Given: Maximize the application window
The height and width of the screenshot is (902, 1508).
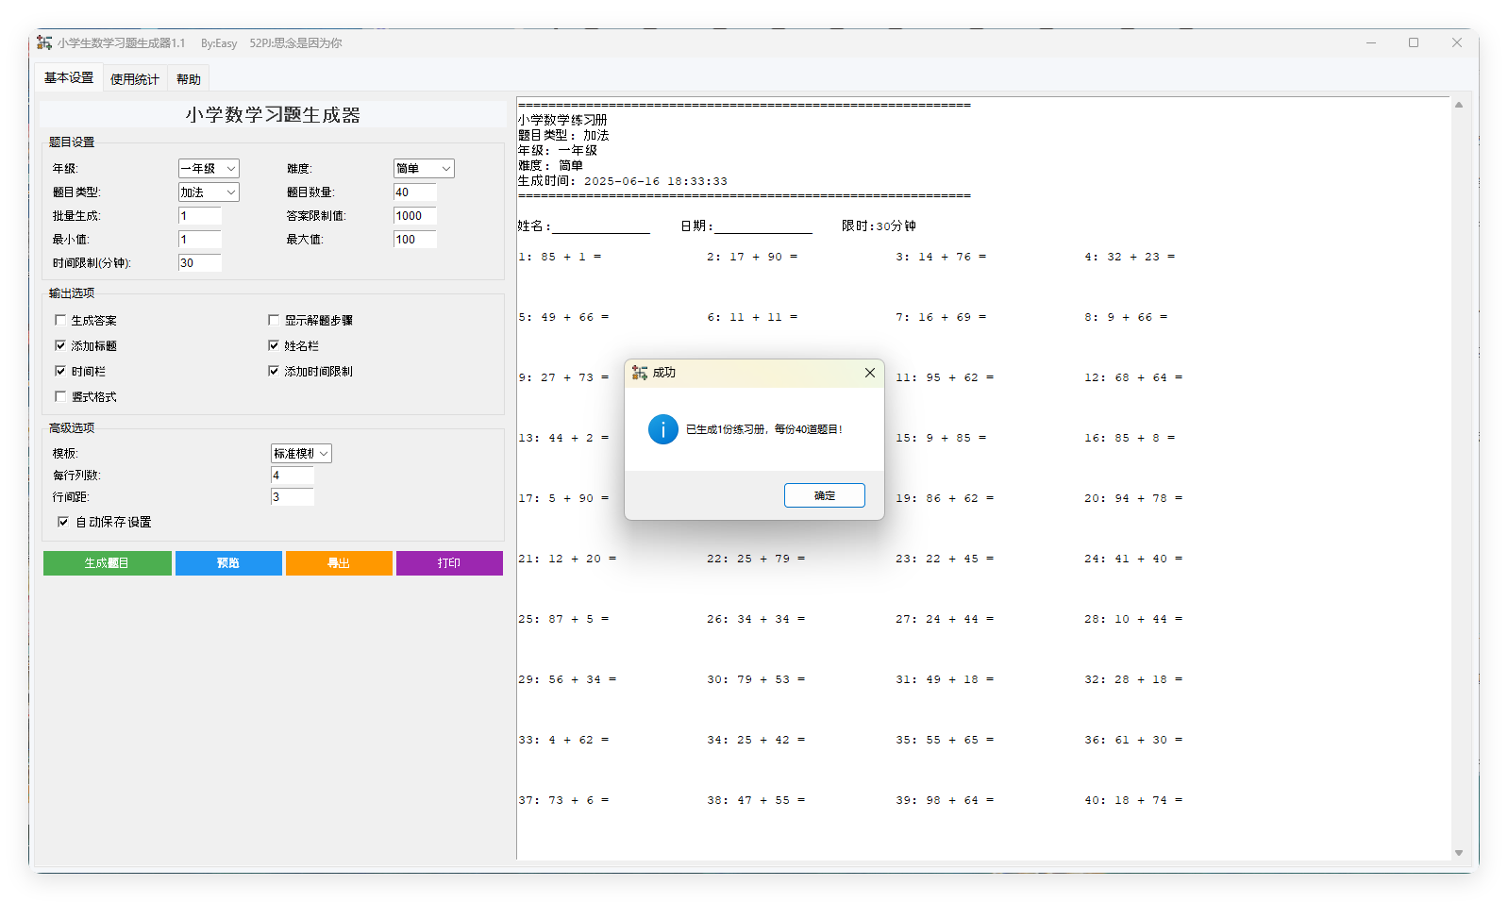Looking at the screenshot, I should [1413, 42].
